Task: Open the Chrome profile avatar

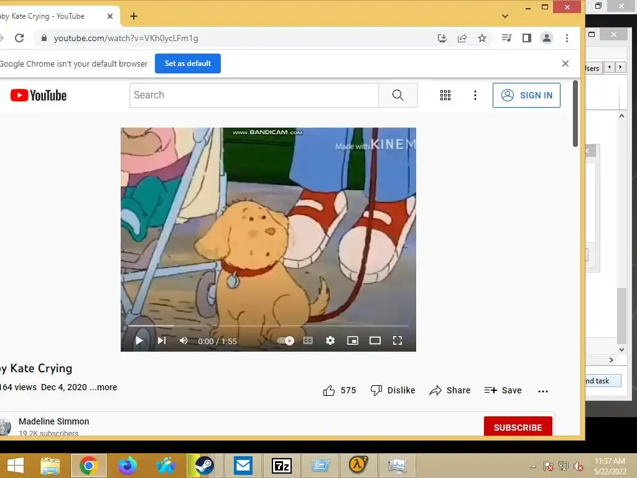Action: (546, 38)
